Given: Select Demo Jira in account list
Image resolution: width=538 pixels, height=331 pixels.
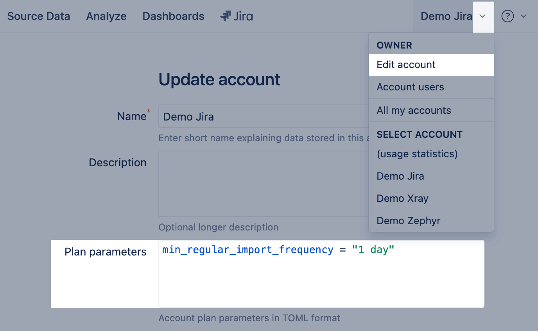Looking at the screenshot, I should (400, 176).
